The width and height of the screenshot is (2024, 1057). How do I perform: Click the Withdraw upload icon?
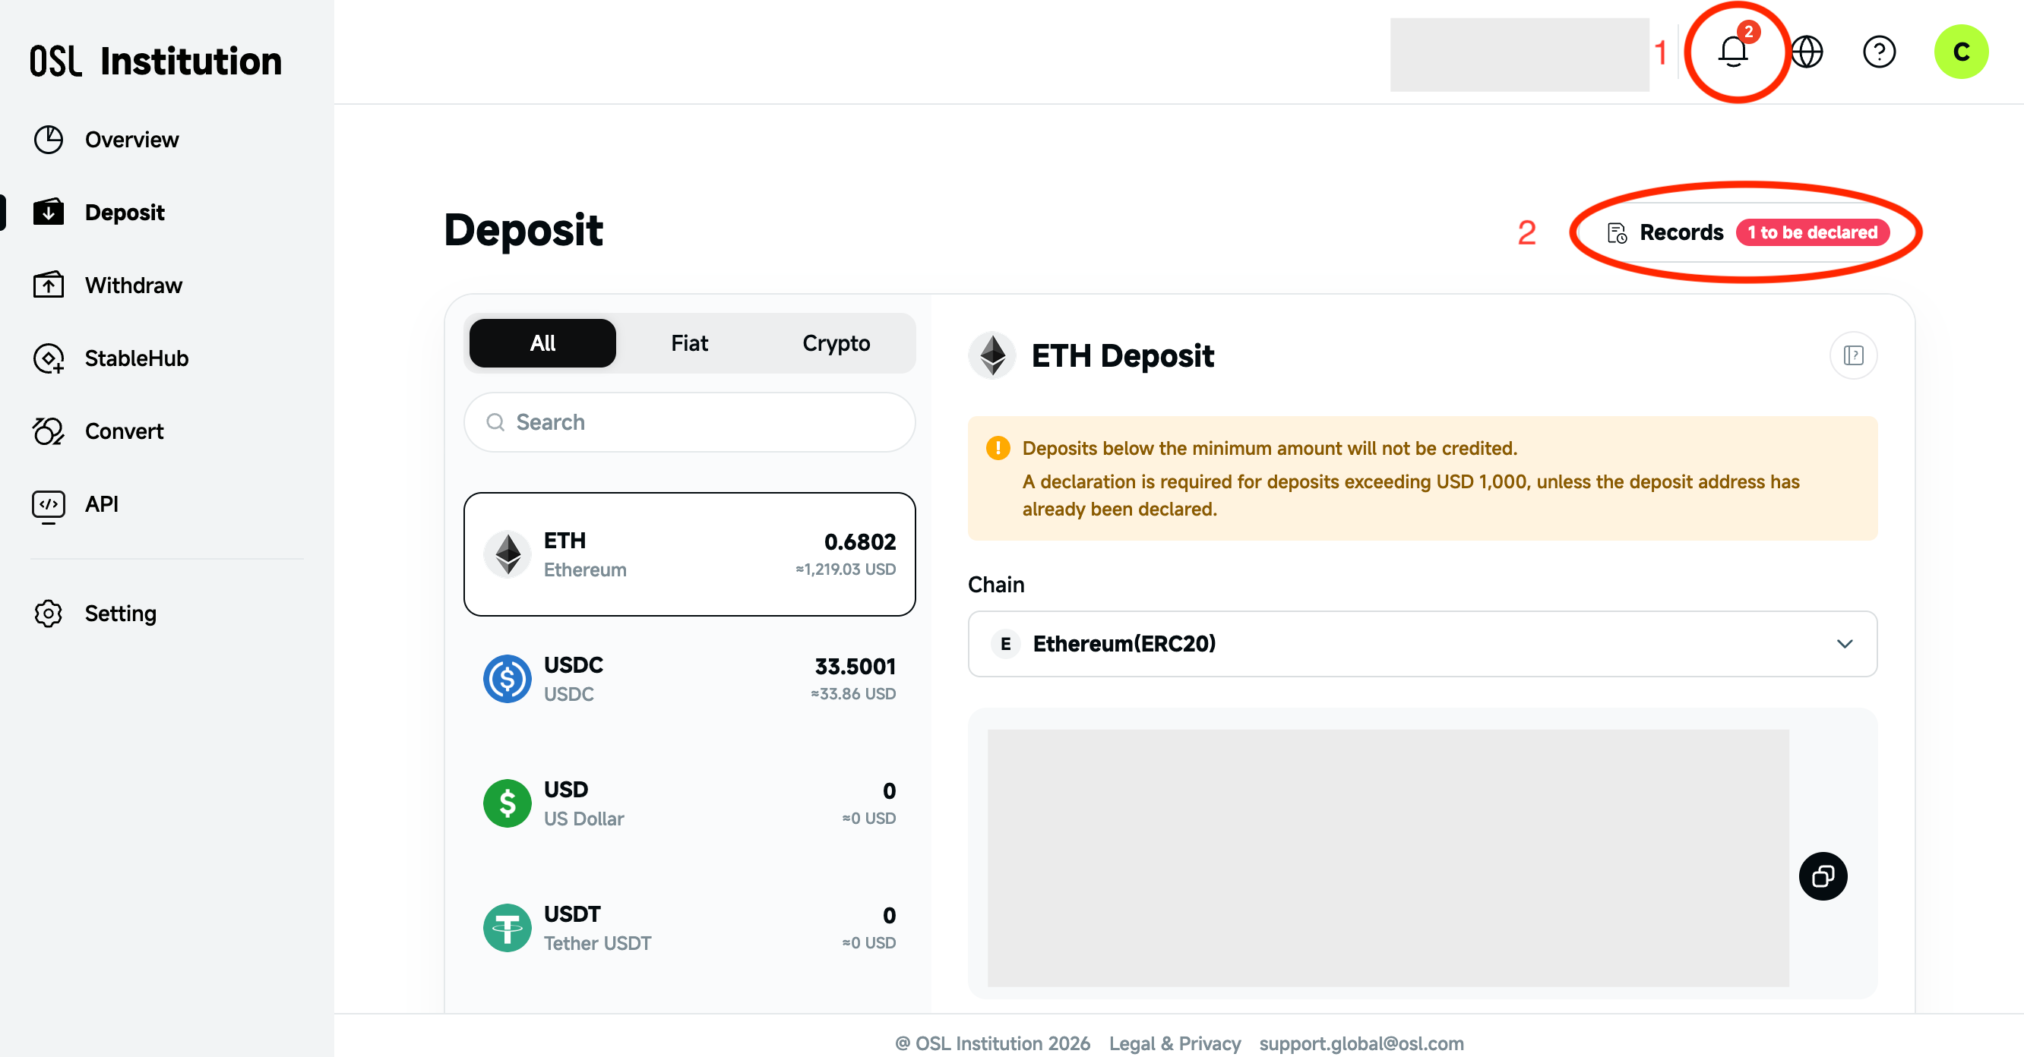pyautogui.click(x=48, y=285)
